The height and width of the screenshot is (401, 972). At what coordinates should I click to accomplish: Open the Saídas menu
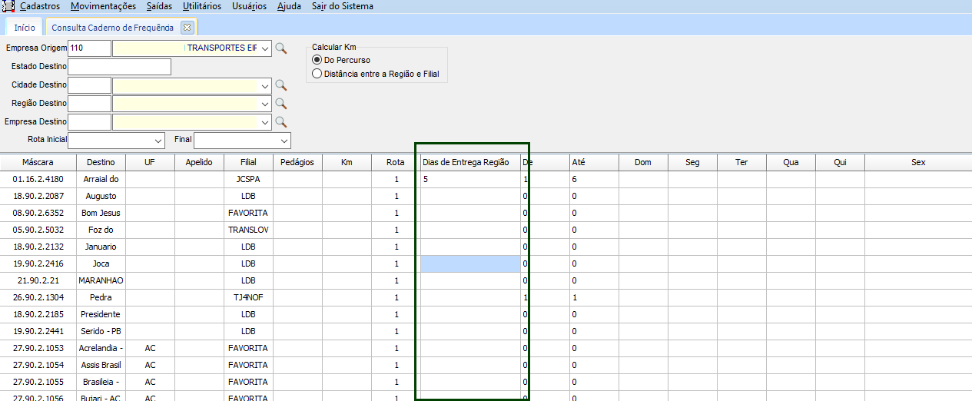(x=160, y=6)
